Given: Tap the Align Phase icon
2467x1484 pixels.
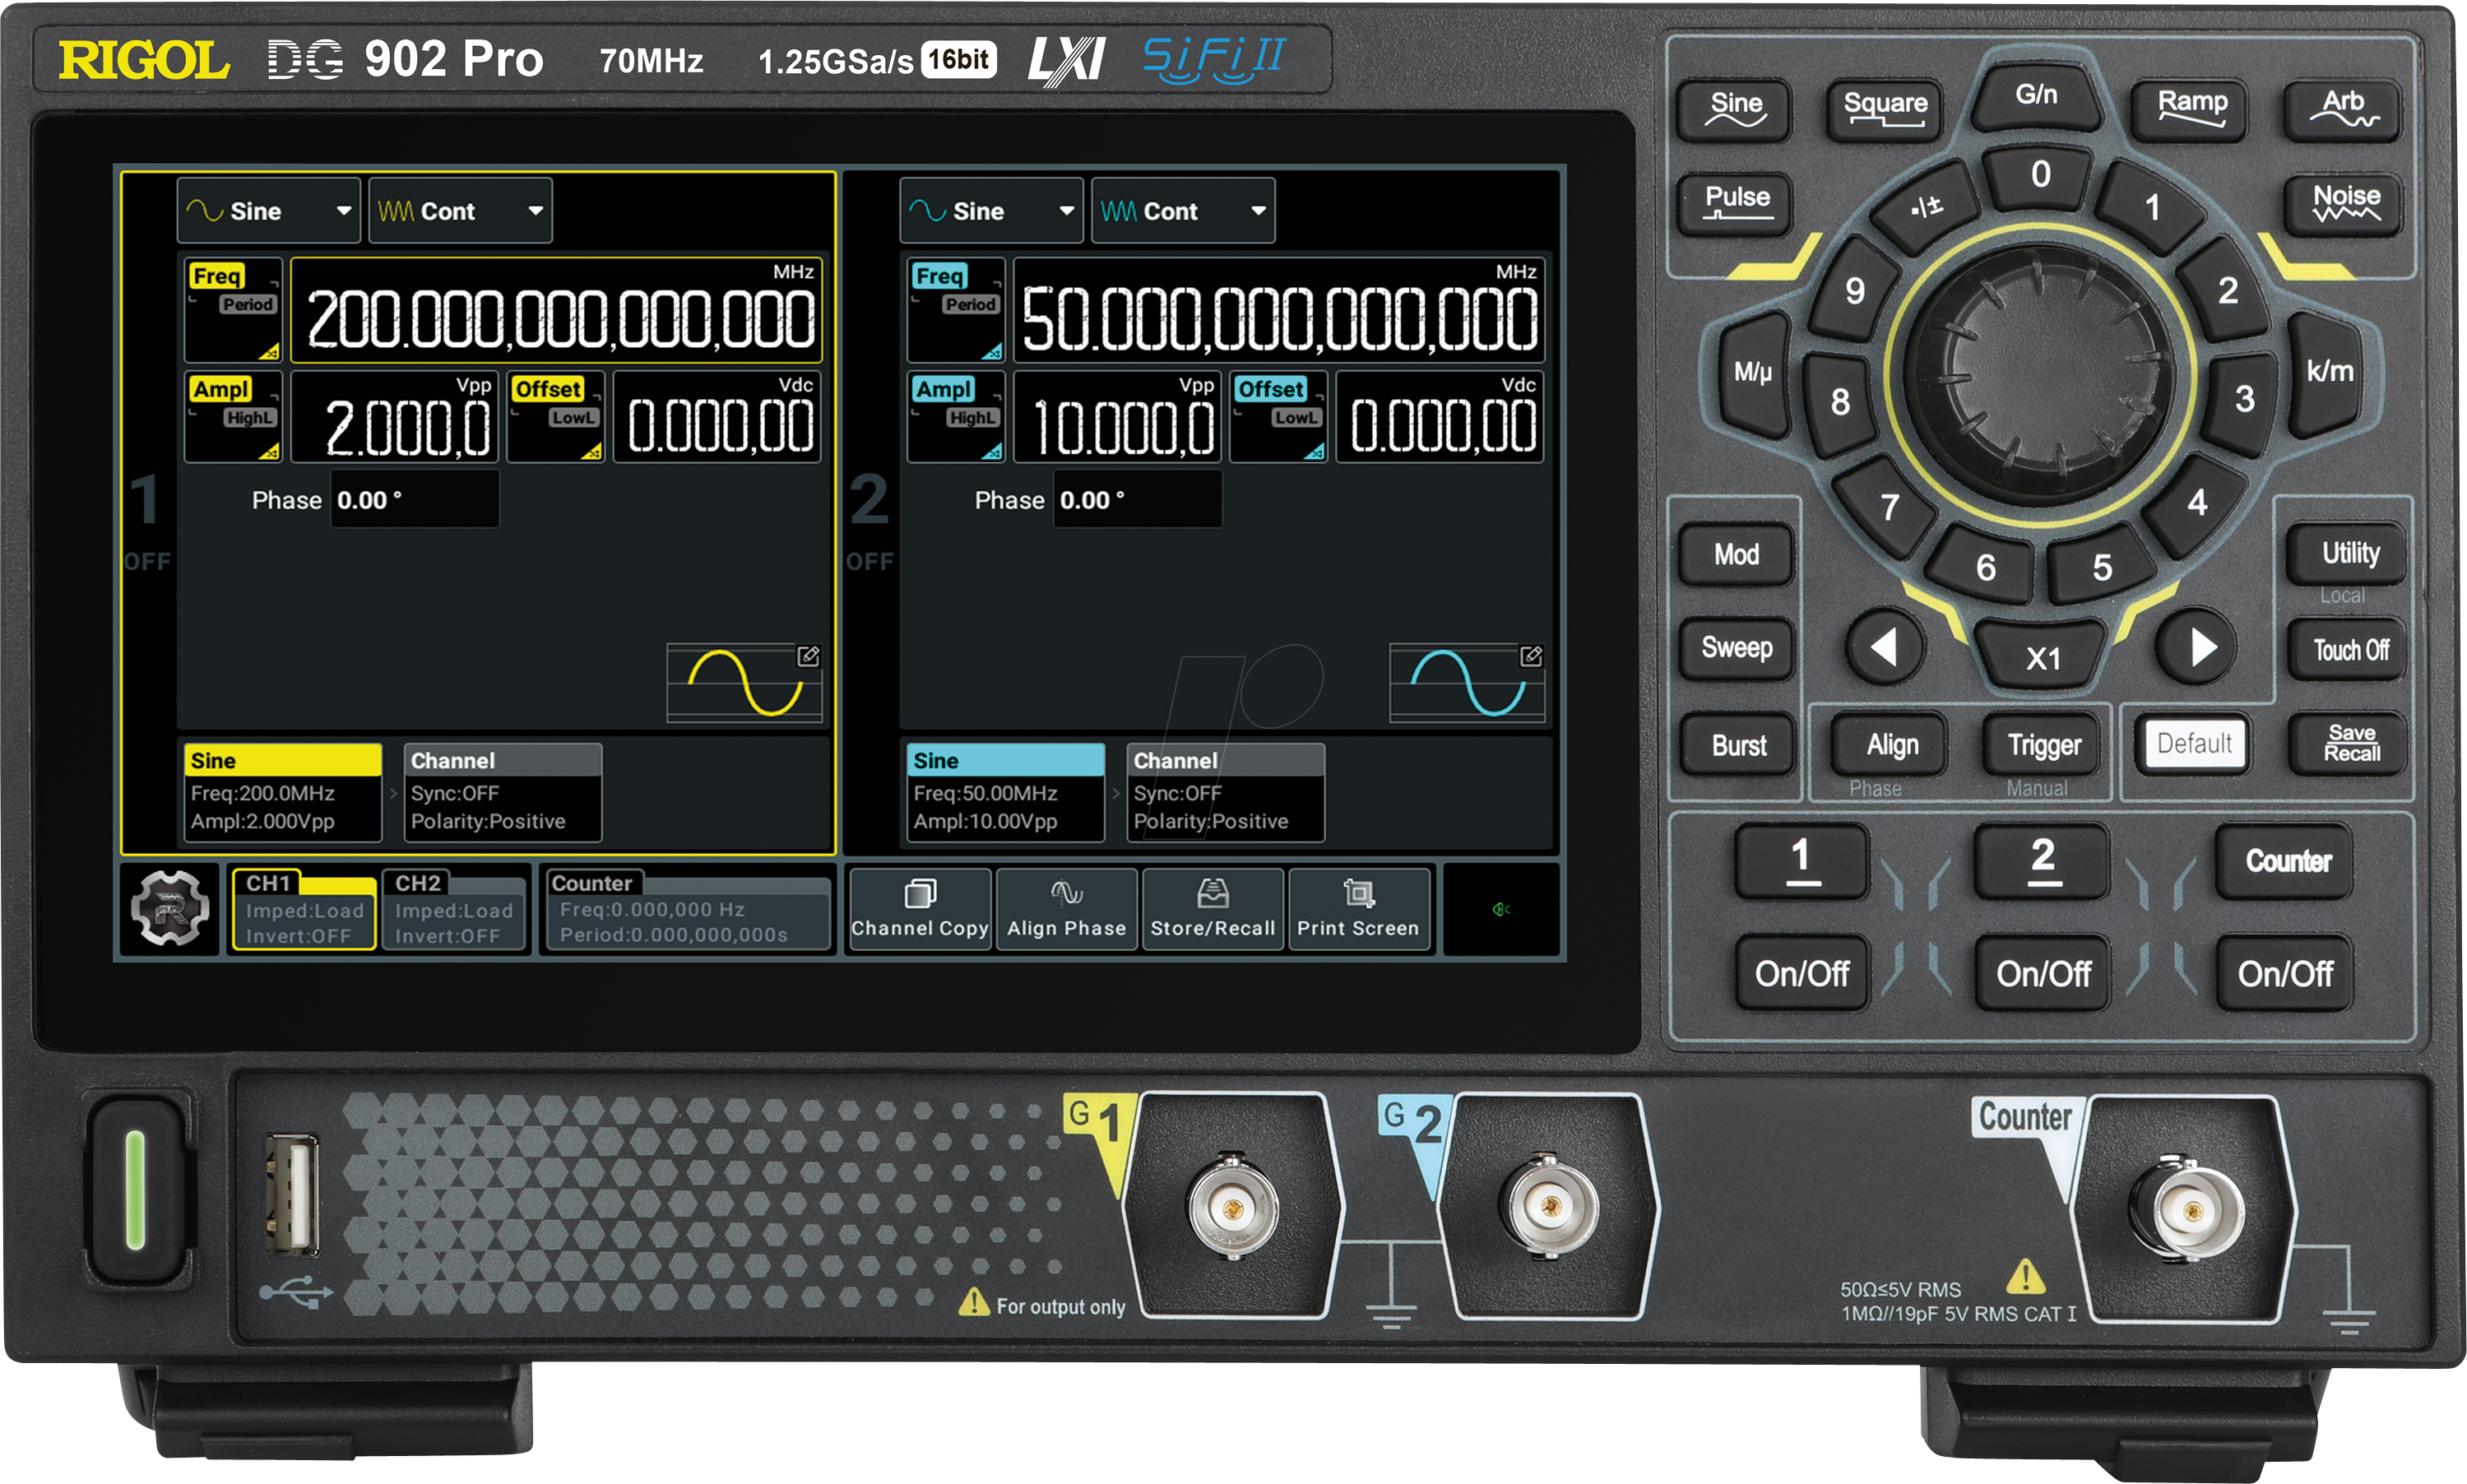Looking at the screenshot, I should tap(1066, 909).
